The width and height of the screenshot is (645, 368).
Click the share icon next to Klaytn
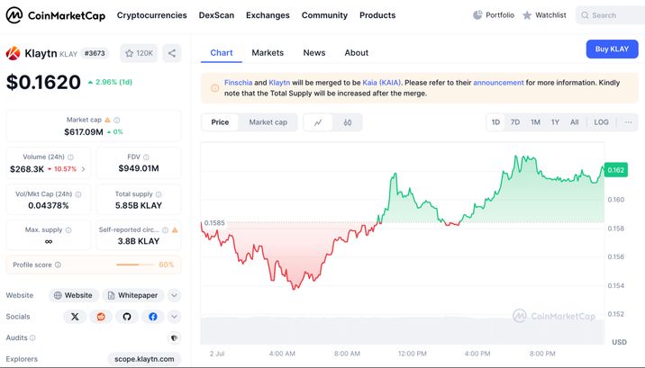pos(172,53)
